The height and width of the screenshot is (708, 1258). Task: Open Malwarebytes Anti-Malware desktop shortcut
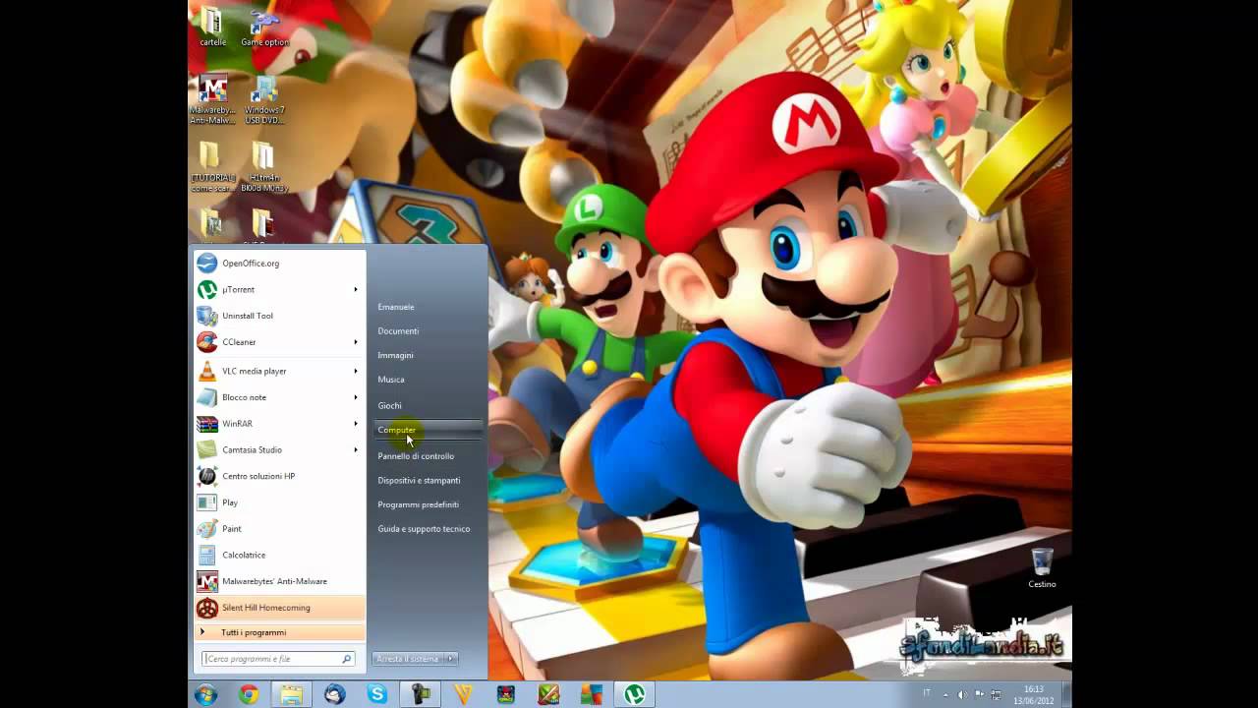(212, 100)
